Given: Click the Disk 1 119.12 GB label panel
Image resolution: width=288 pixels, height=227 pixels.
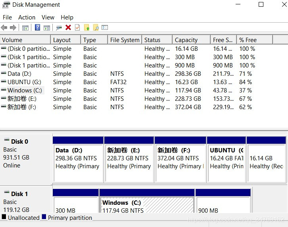Looking at the screenshot, I should [26, 200].
